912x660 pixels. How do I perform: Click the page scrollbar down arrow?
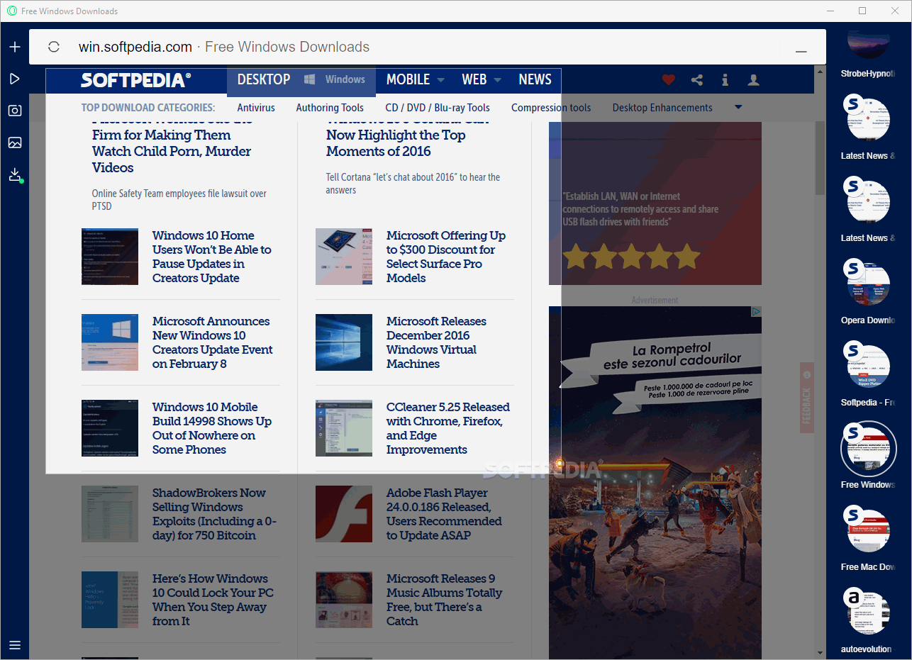click(x=820, y=653)
